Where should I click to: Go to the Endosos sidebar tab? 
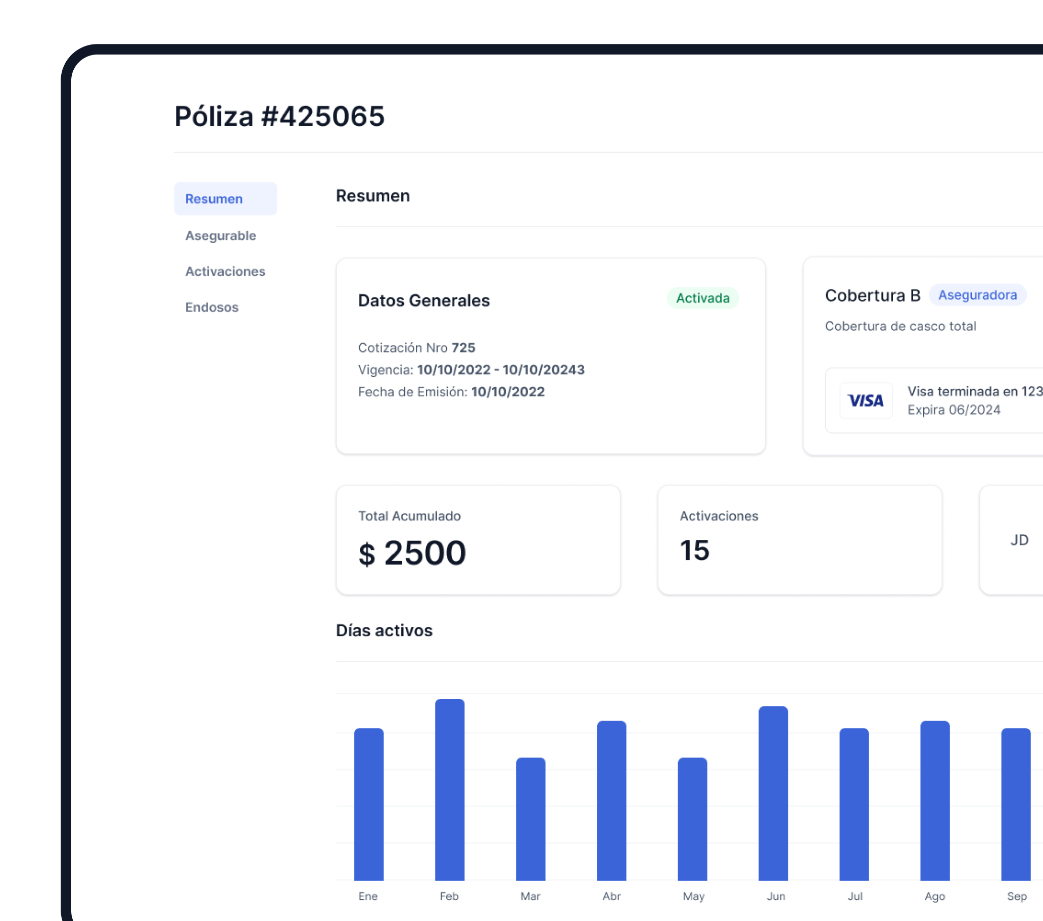212,307
